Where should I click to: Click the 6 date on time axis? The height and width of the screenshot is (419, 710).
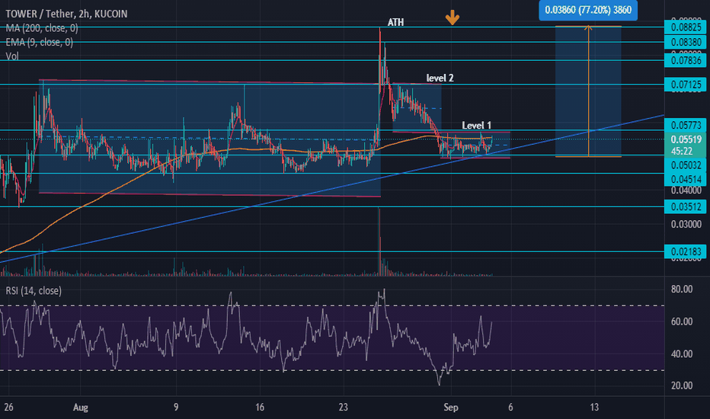(x=510, y=408)
